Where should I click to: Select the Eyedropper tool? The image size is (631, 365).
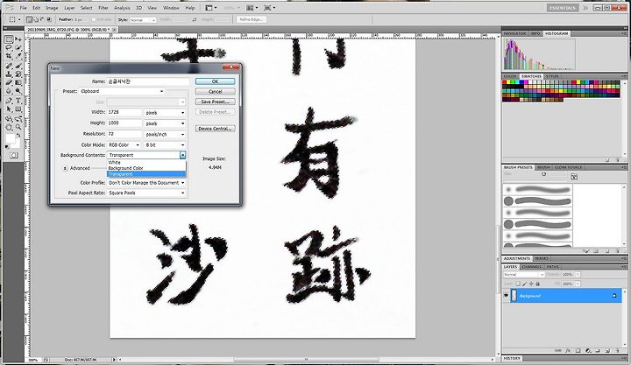18,56
